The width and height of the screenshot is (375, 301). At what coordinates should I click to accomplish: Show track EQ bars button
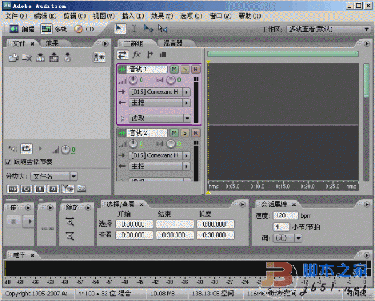pyautogui.click(x=163, y=55)
